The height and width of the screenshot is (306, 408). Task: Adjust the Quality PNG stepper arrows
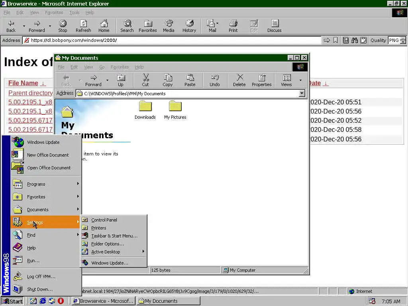click(403, 40)
